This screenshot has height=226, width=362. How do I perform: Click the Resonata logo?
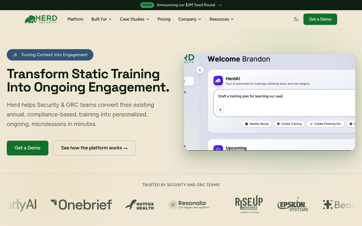[x=189, y=205]
